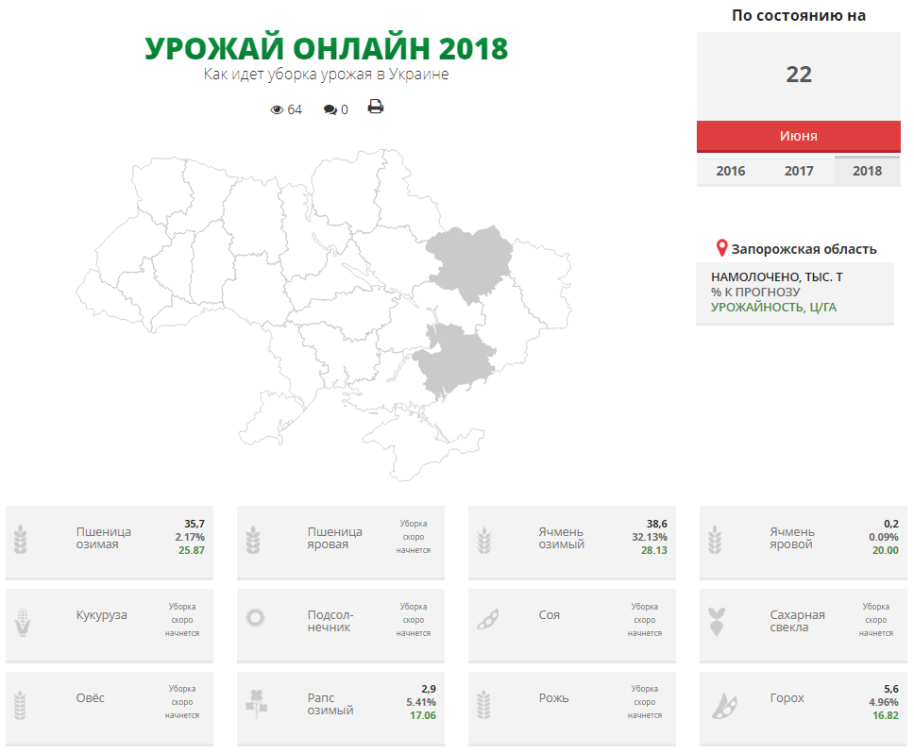The width and height of the screenshot is (914, 753).
Task: Click the date number 22
Action: click(799, 75)
